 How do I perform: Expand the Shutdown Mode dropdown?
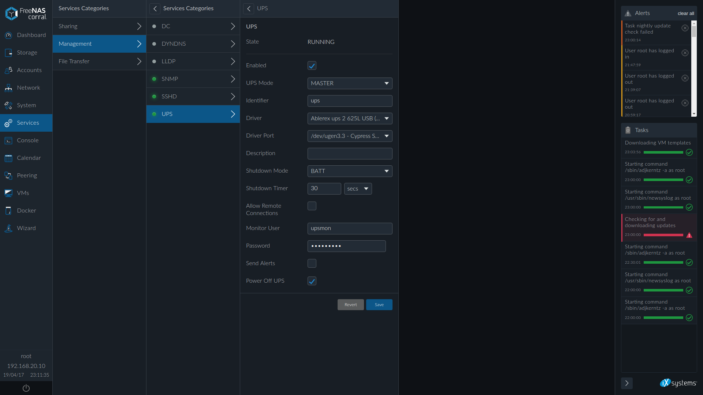[350, 171]
